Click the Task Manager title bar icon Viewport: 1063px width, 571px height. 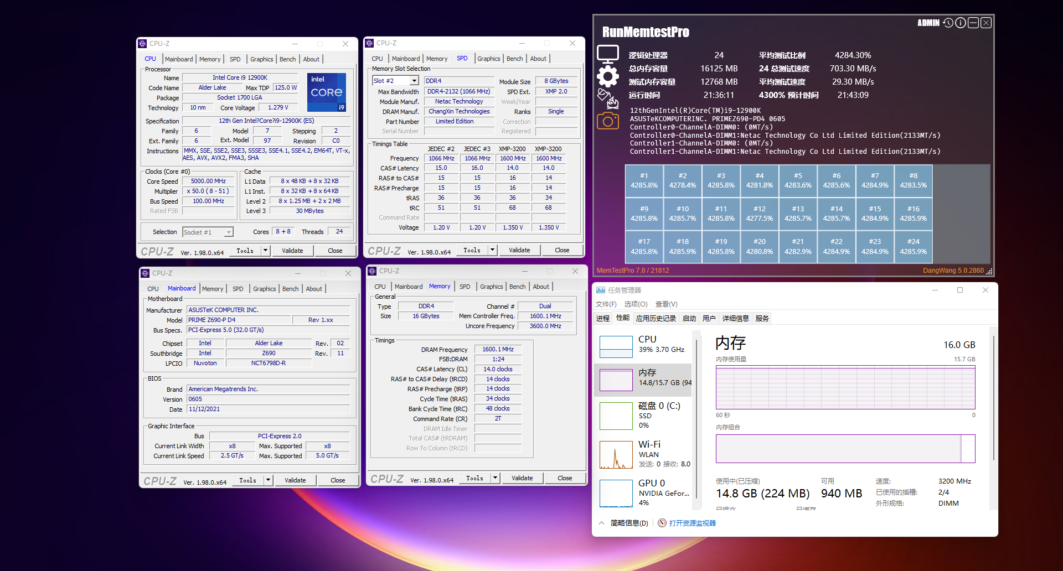point(601,290)
